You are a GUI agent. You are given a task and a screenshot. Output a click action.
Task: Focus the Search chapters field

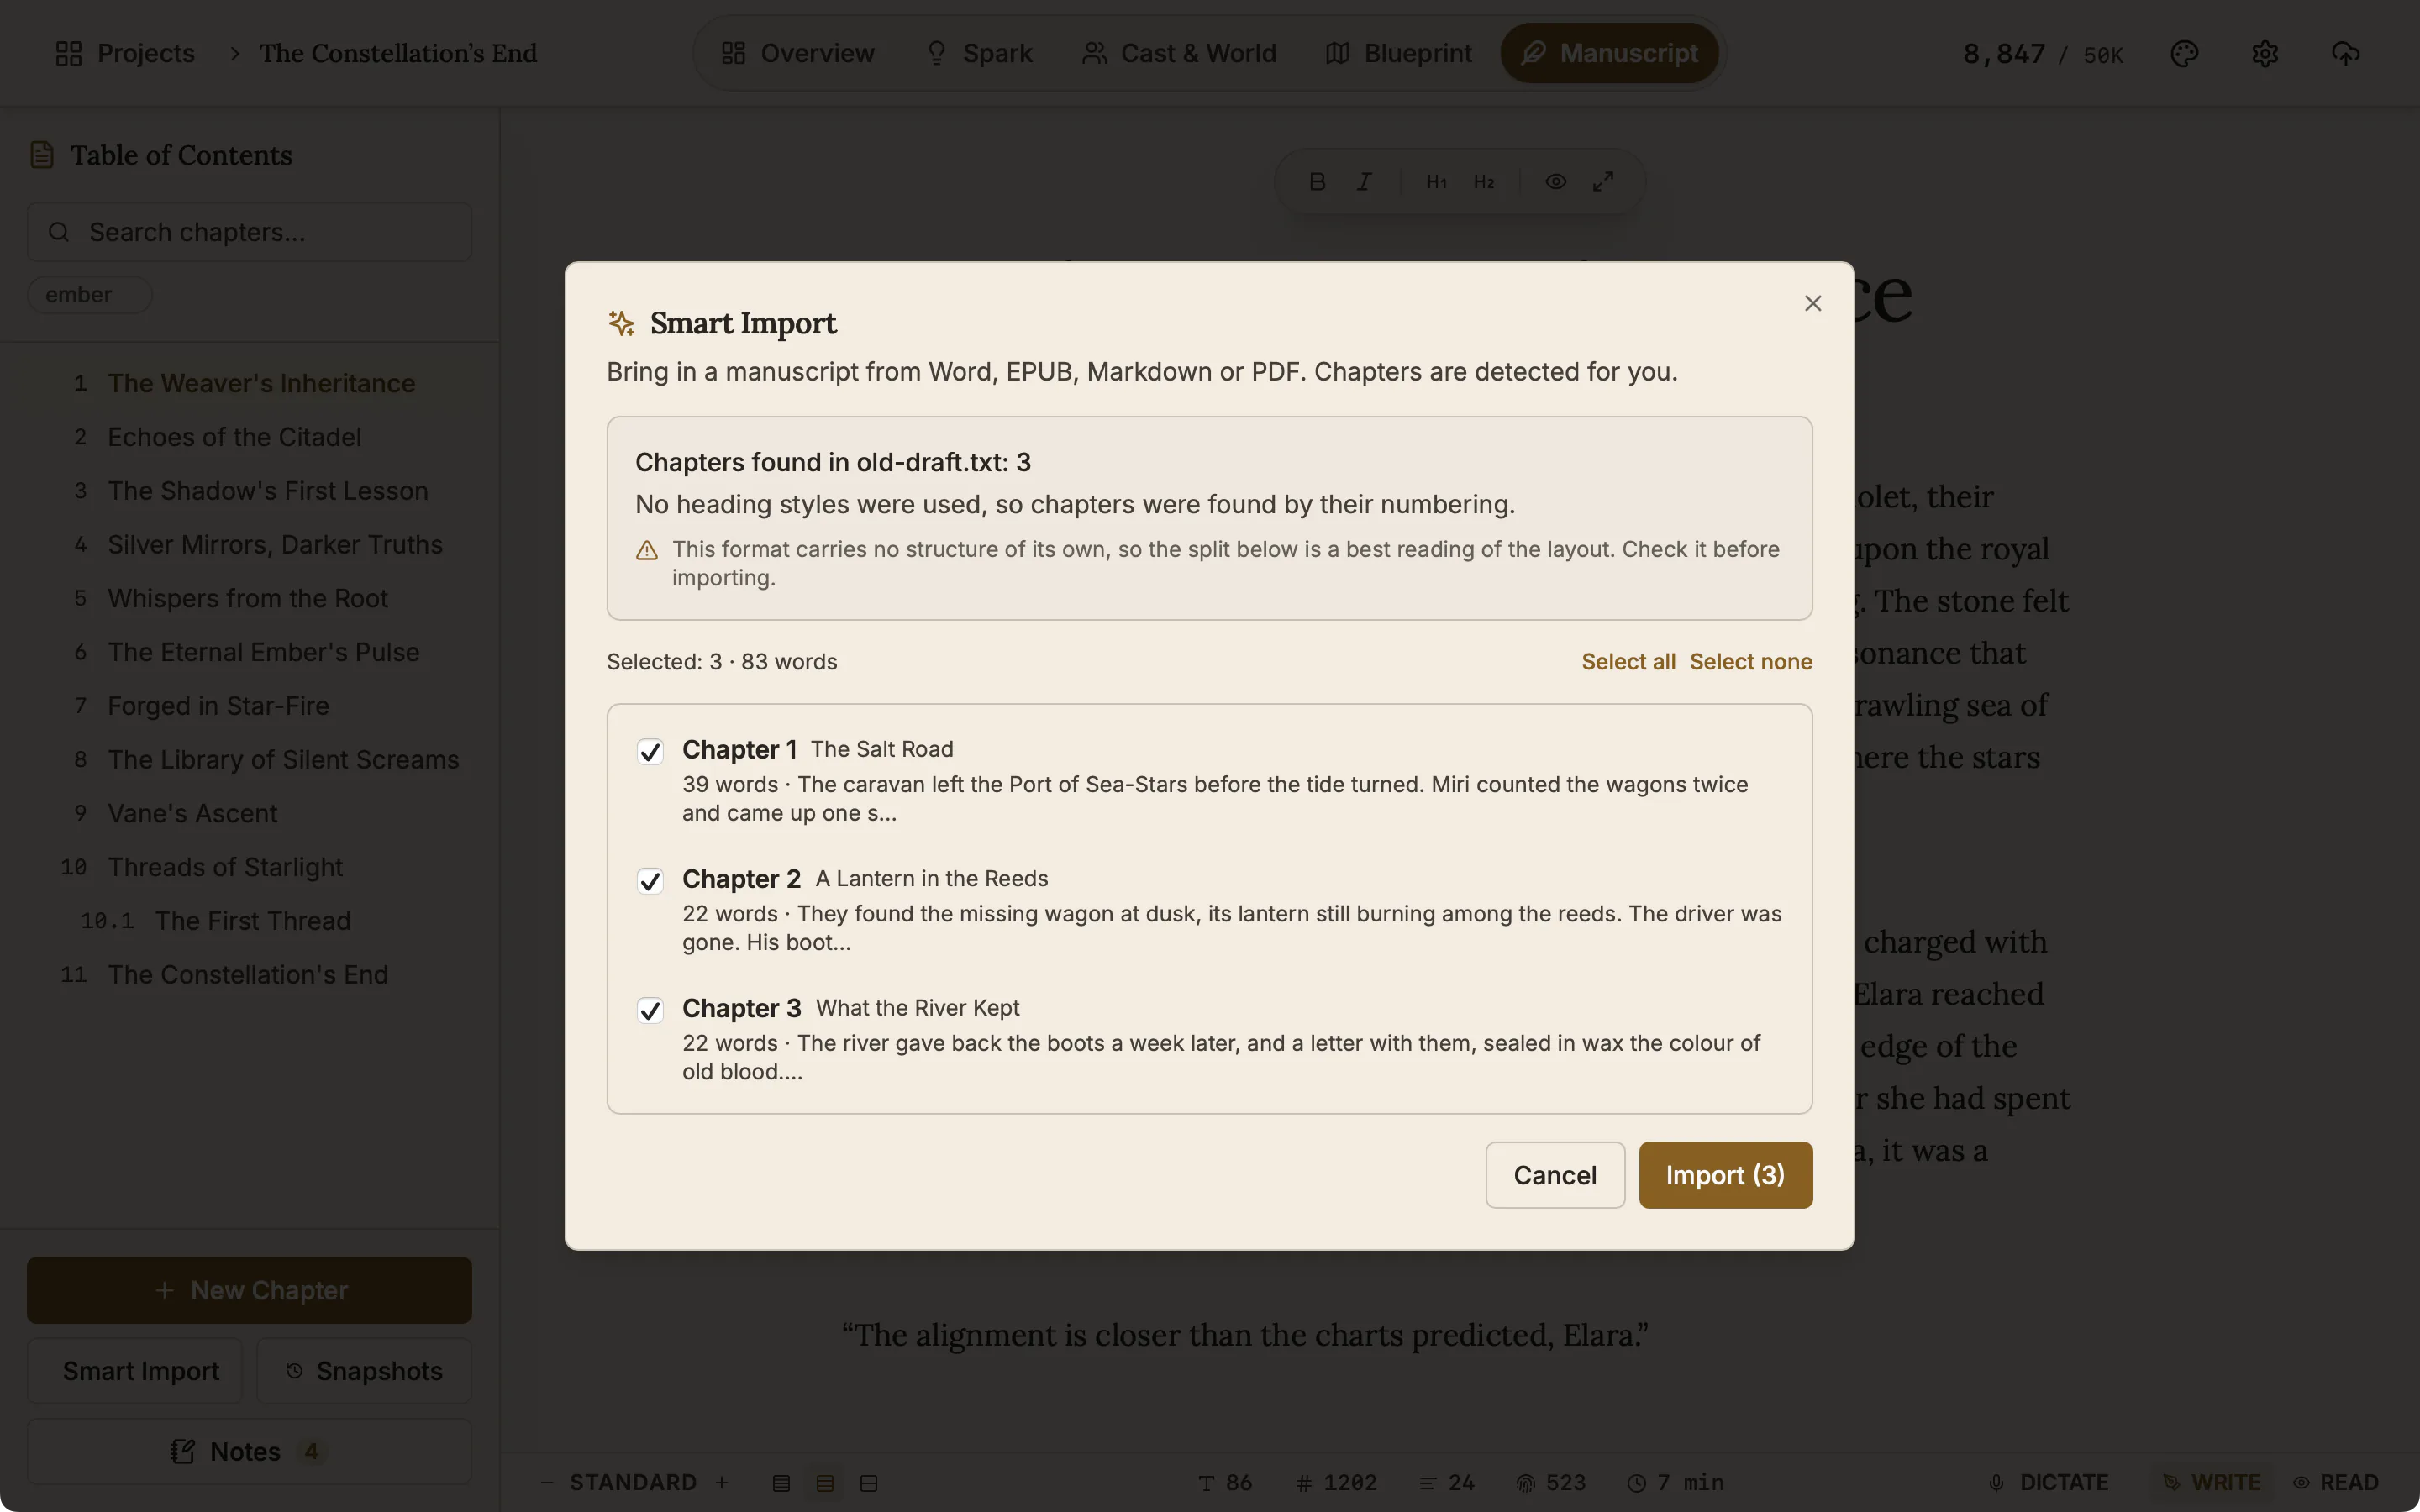pyautogui.click(x=249, y=232)
